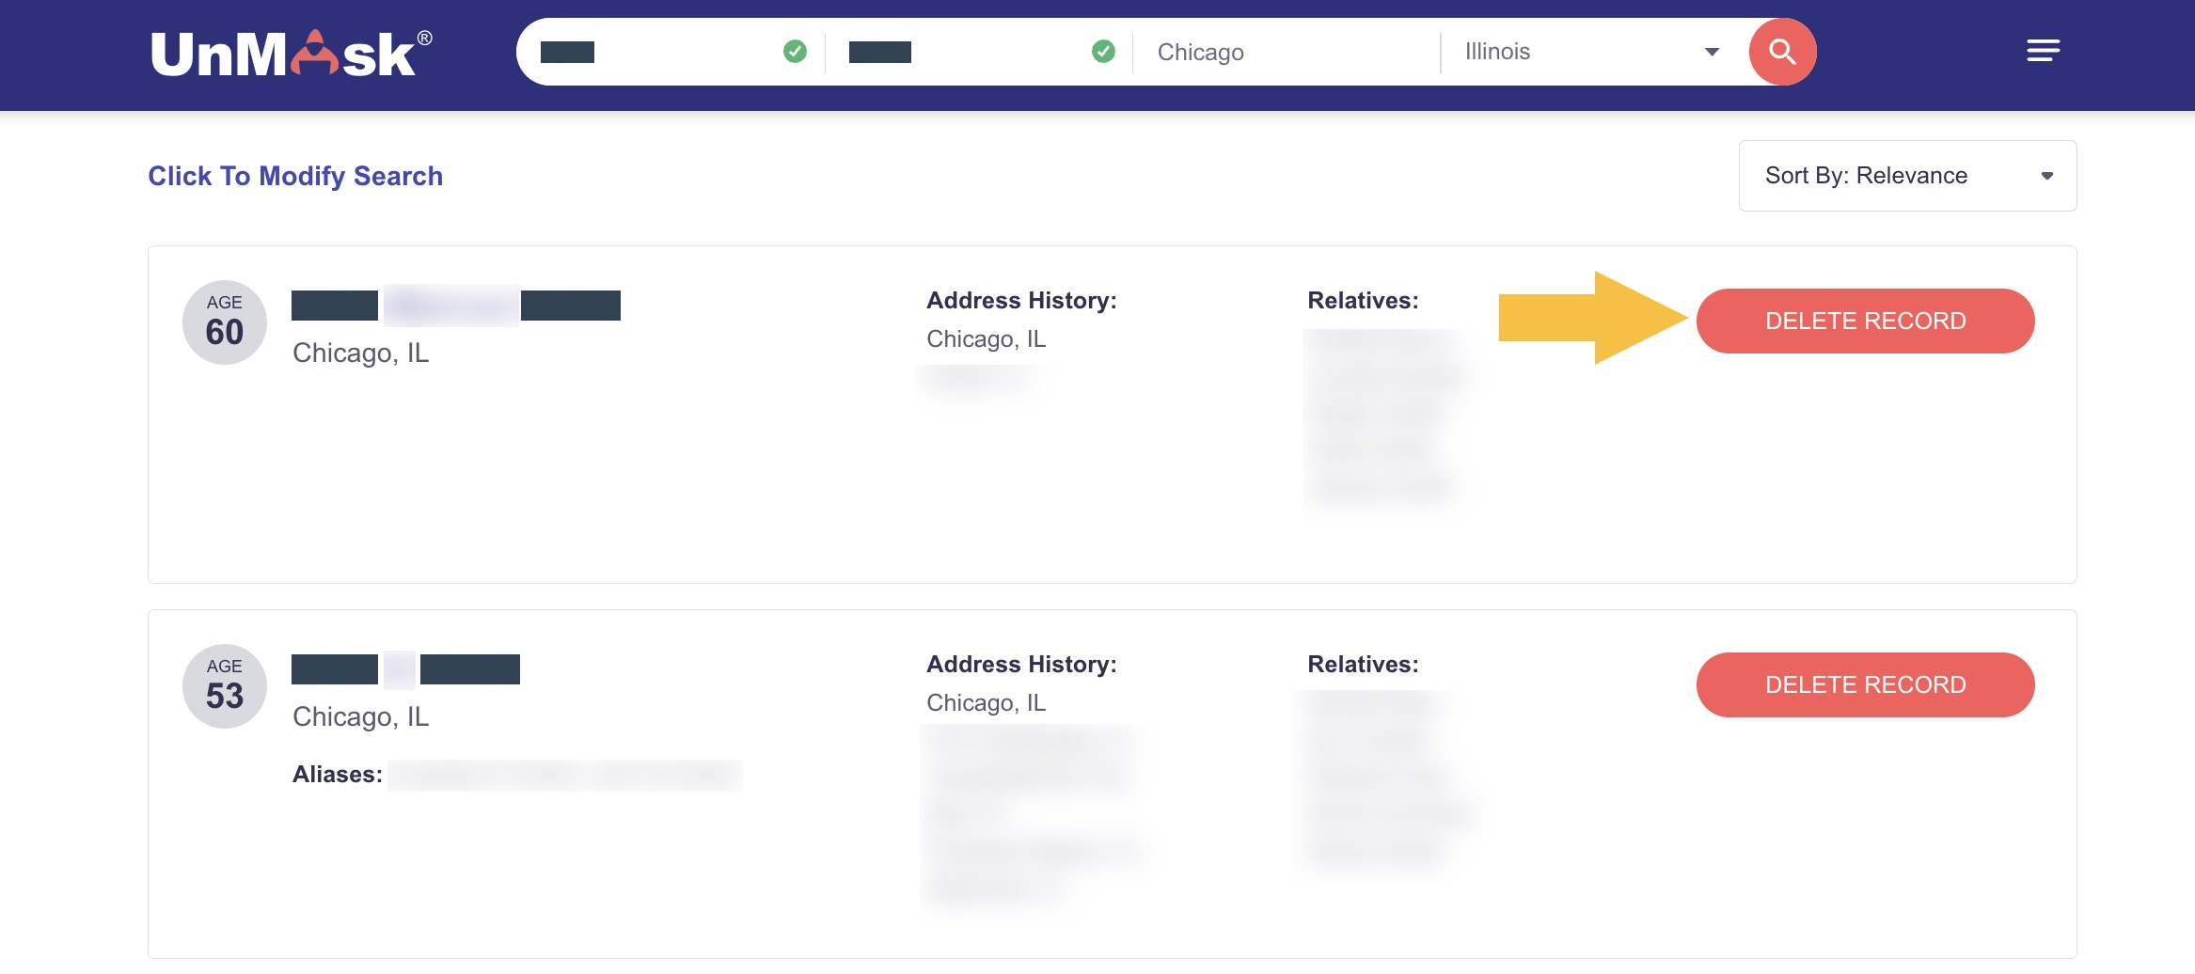This screenshot has width=2195, height=974.
Task: Click the Click To Modify Search link
Action: (x=295, y=176)
